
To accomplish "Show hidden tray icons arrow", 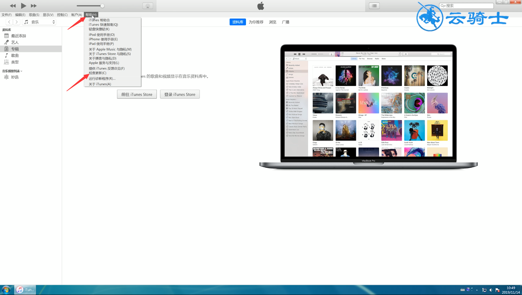I will 477,290.
